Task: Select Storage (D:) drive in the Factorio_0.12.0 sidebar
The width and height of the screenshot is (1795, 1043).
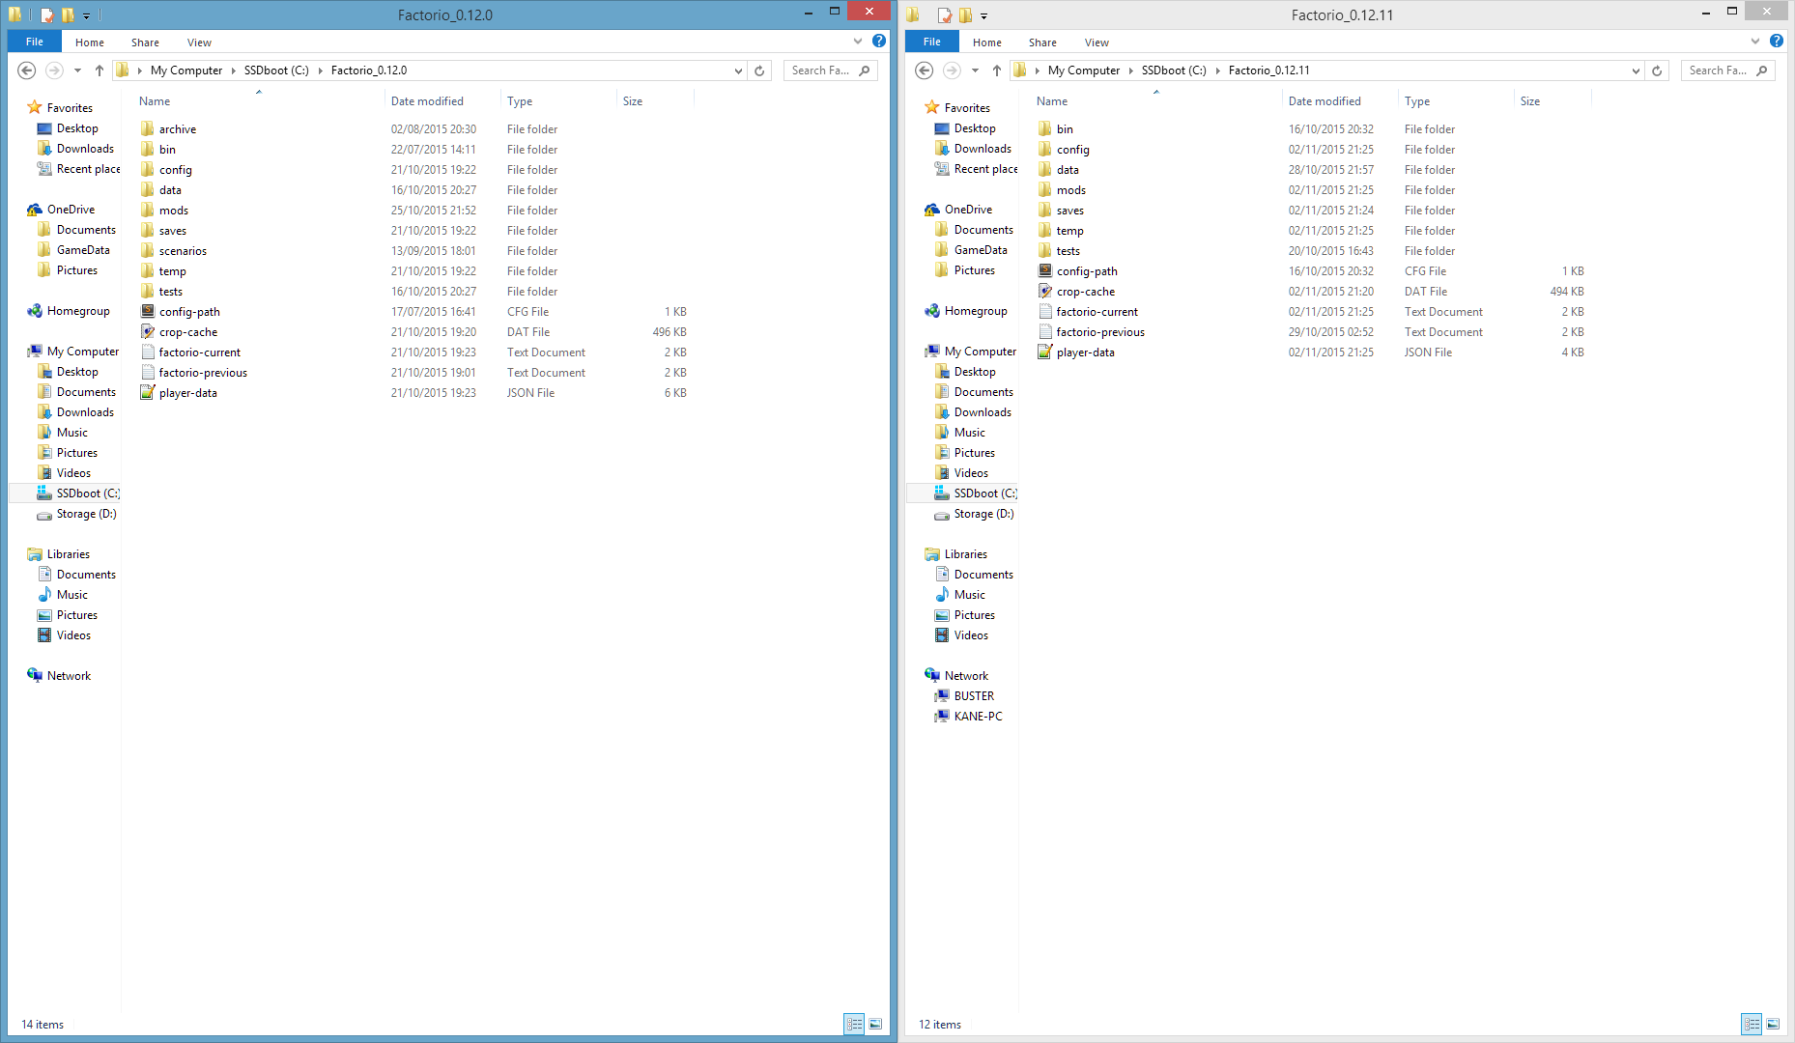Action: [x=86, y=514]
